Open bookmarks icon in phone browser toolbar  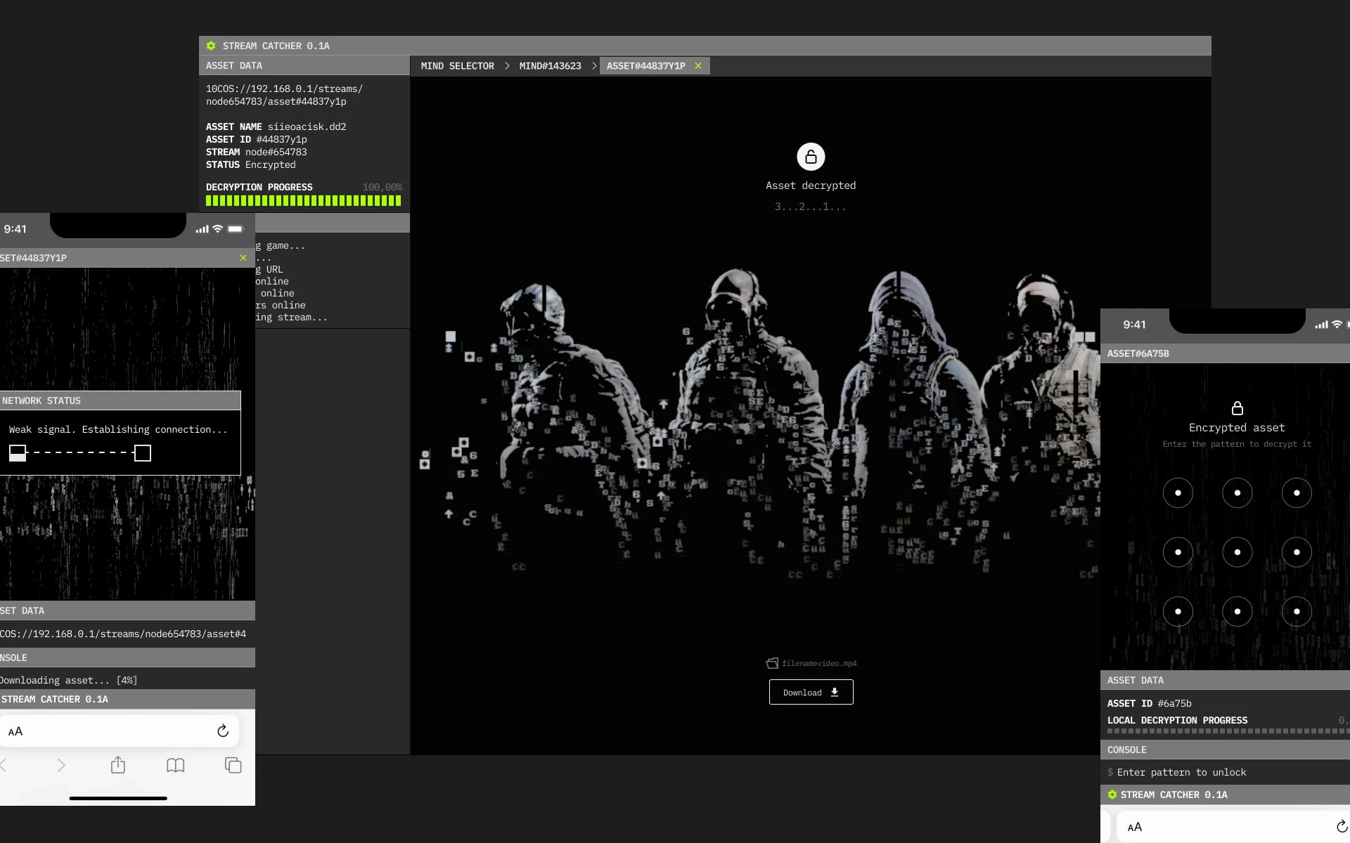click(176, 765)
